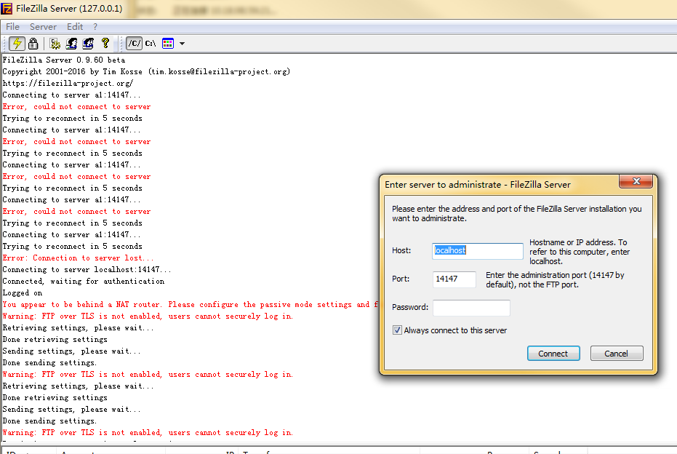
Task: Open the Edit menu
Action: (75, 27)
